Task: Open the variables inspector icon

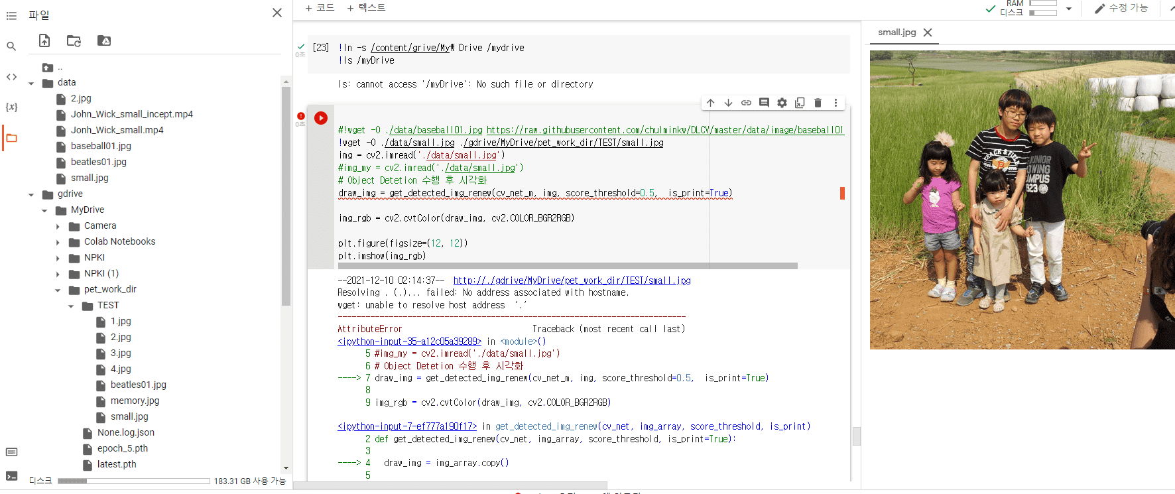Action: pyautogui.click(x=11, y=107)
